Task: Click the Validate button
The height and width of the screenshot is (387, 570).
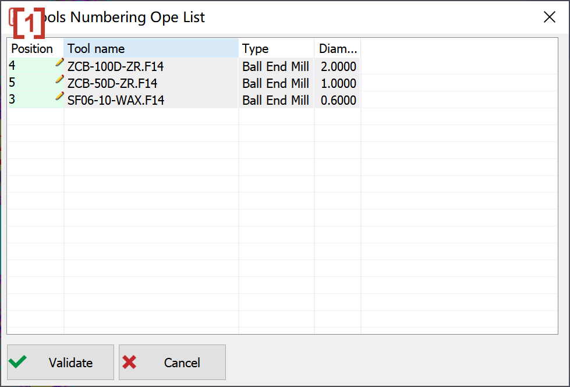Action: (x=61, y=363)
